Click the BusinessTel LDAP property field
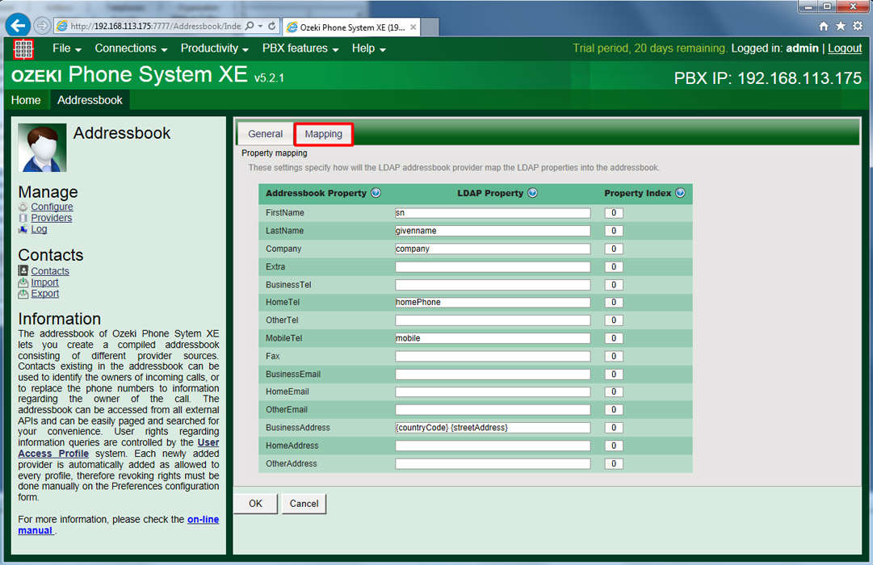 pos(493,284)
